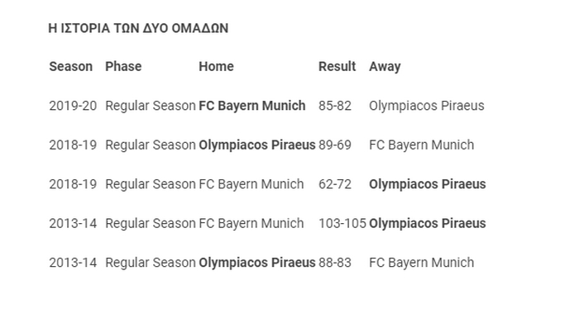Click FC Bayern Munich away in 89-69 row
The width and height of the screenshot is (579, 309).
[421, 145]
